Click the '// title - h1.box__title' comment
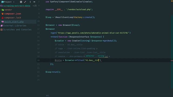This screenshot has width=173, height=97. click(x=69, y=45)
